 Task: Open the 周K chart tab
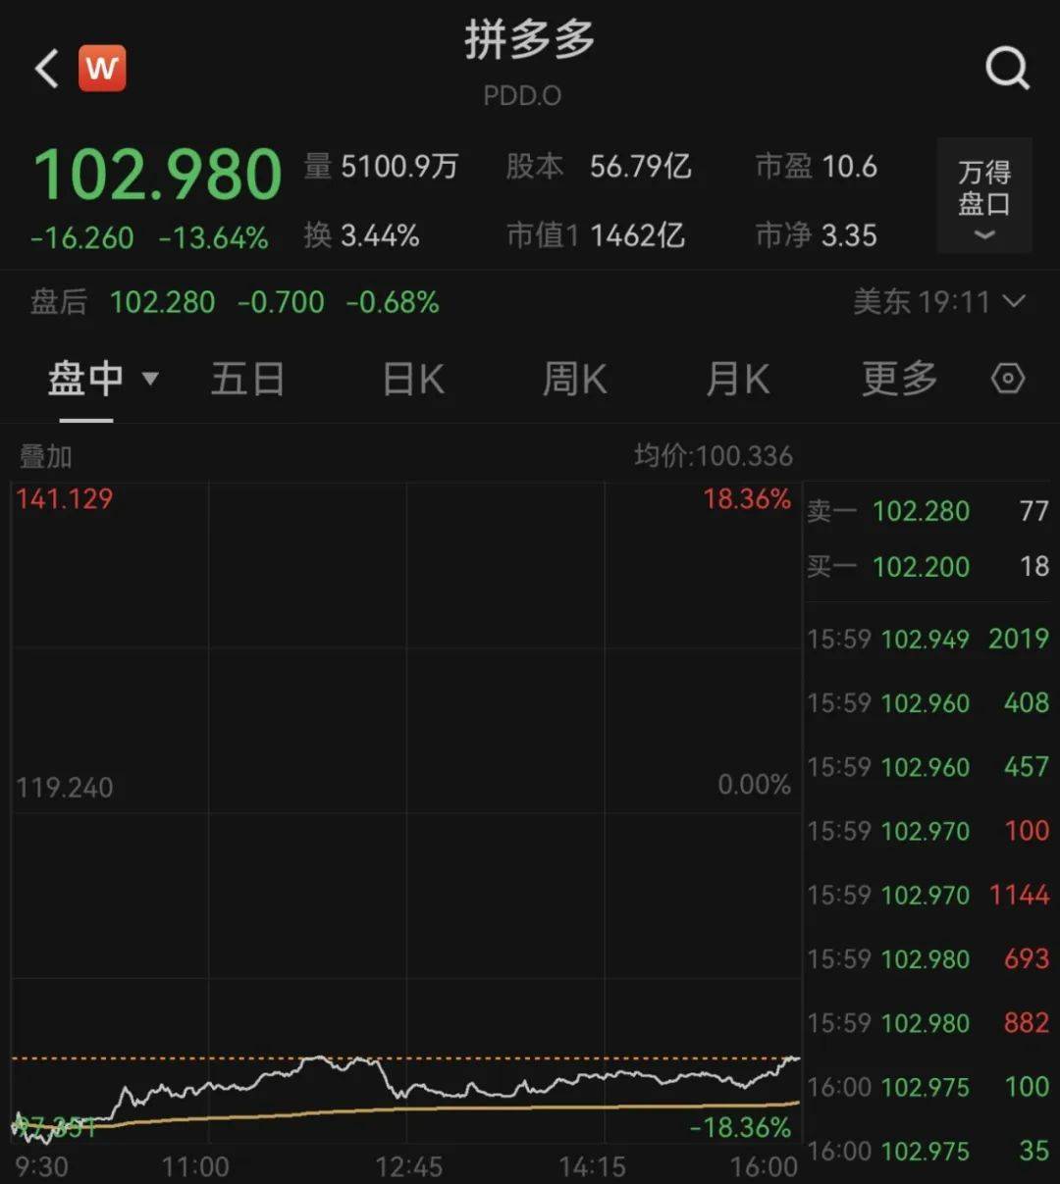(x=575, y=379)
